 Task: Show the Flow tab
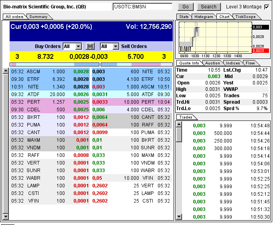pos(251,63)
